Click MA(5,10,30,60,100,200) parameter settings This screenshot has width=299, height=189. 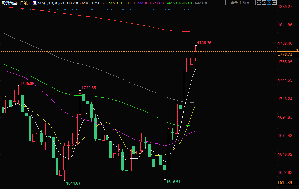pos(59,3)
